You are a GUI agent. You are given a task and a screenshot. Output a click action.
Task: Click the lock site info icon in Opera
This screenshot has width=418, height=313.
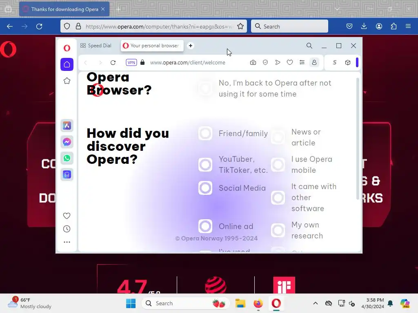click(142, 62)
